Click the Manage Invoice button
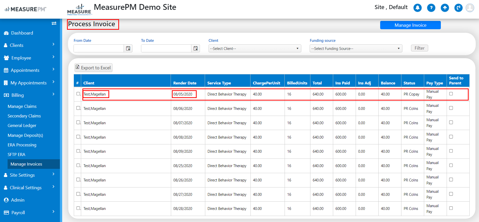 [410, 25]
